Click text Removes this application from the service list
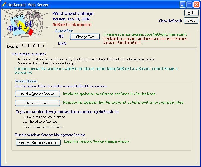 [x=124, y=103]
